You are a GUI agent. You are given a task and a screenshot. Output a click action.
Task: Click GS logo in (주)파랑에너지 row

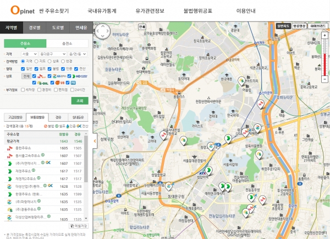[x=10, y=202]
